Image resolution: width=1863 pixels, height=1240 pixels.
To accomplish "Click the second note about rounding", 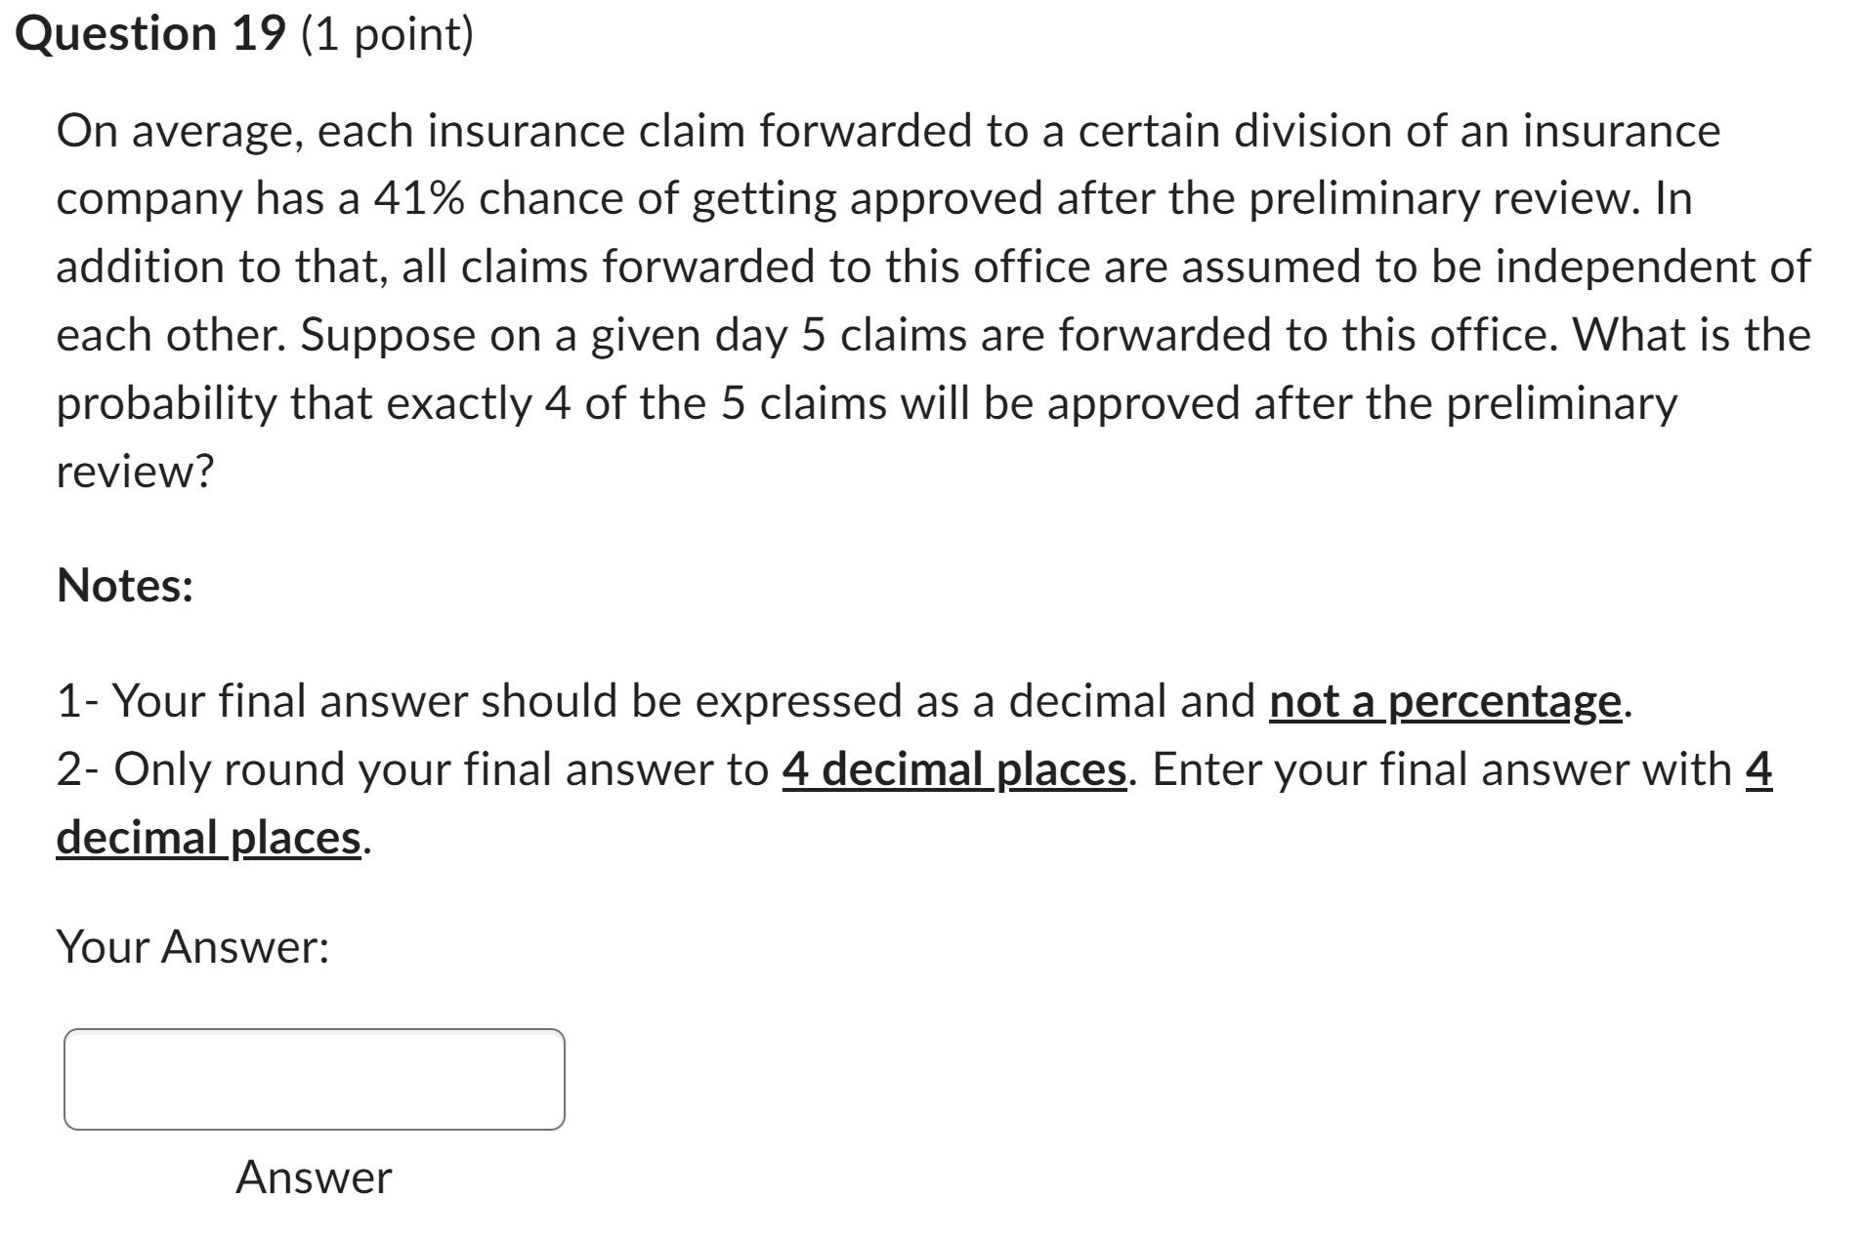I will tap(879, 769).
